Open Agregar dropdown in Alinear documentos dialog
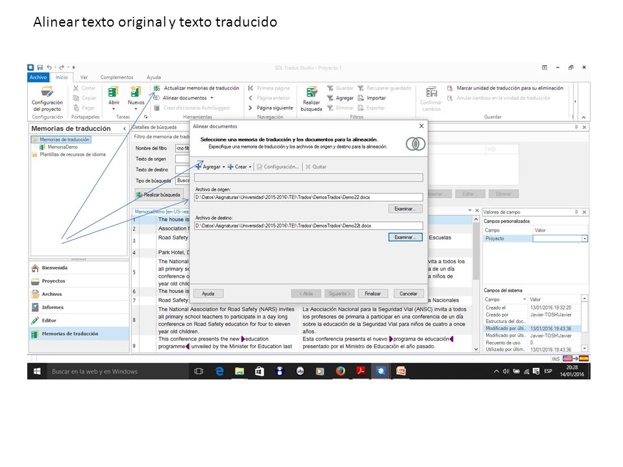The width and height of the screenshot is (623, 467). click(x=224, y=167)
